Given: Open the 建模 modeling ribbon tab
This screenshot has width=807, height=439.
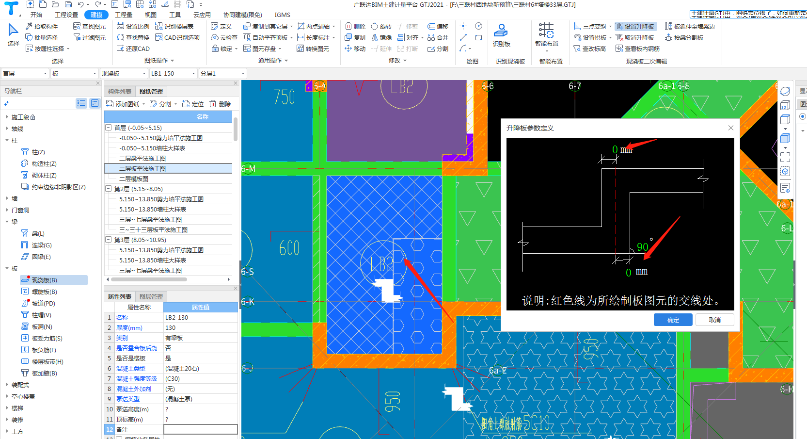Looking at the screenshot, I should point(96,15).
